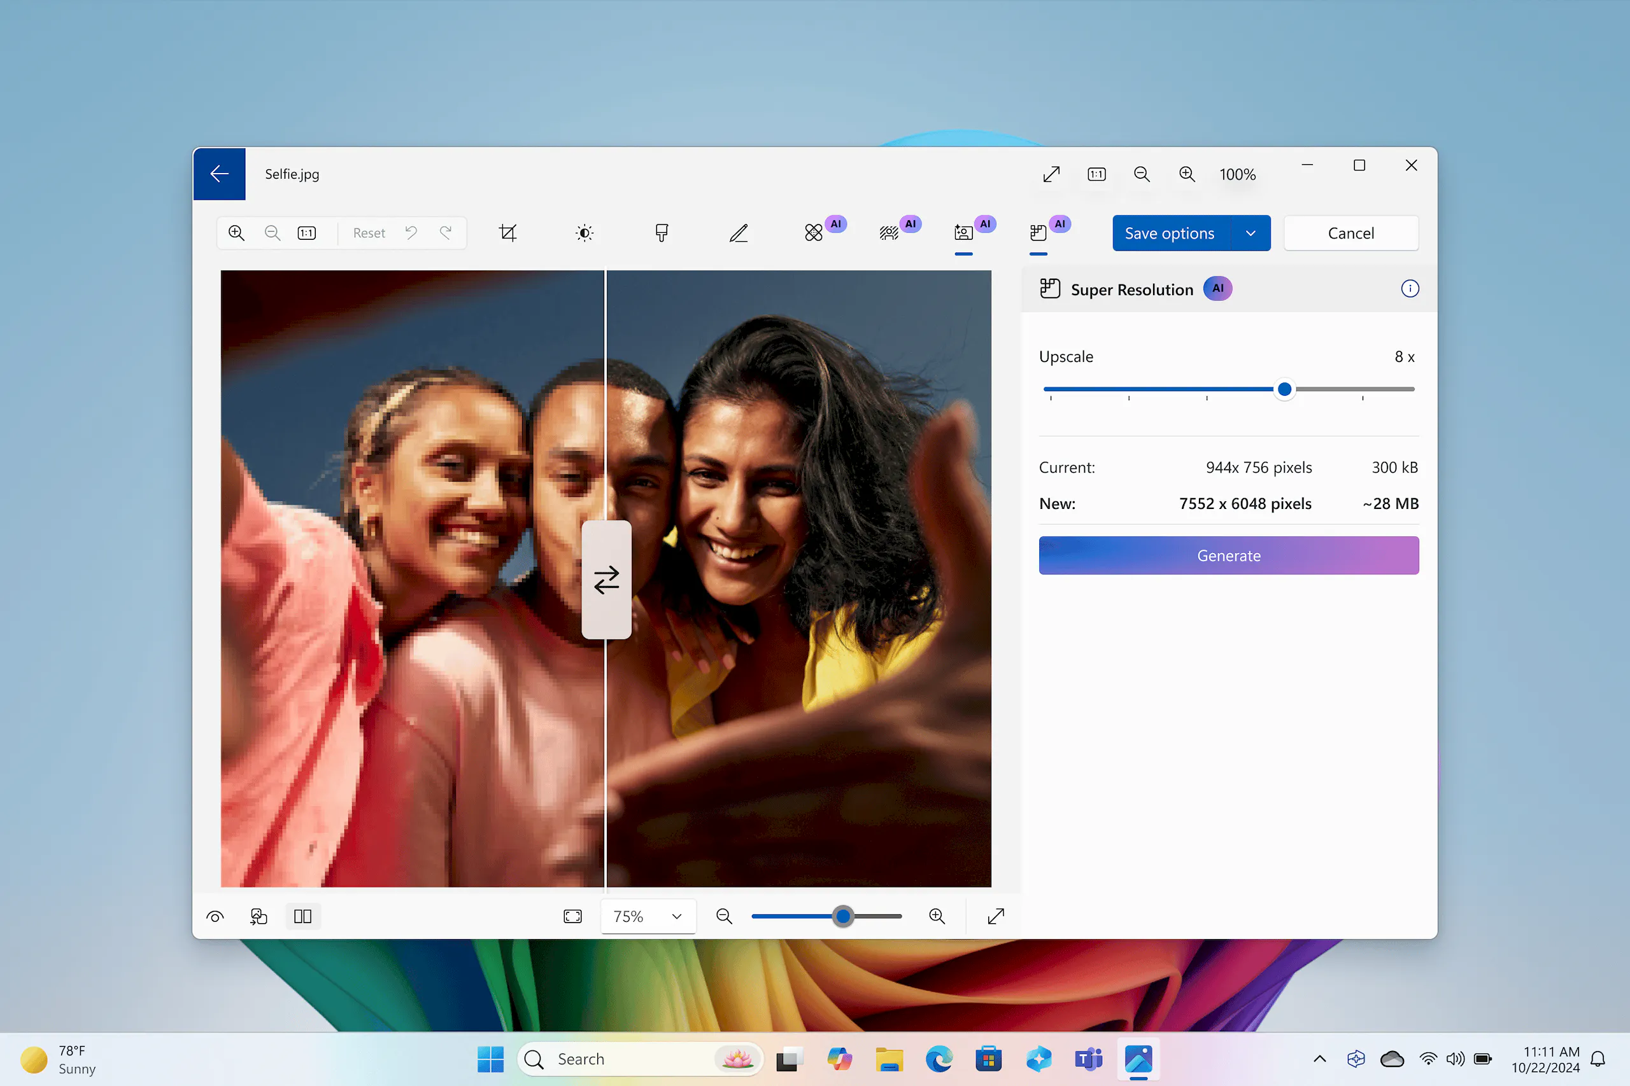This screenshot has width=1630, height=1086.
Task: Click the Generate button
Action: [x=1229, y=555]
